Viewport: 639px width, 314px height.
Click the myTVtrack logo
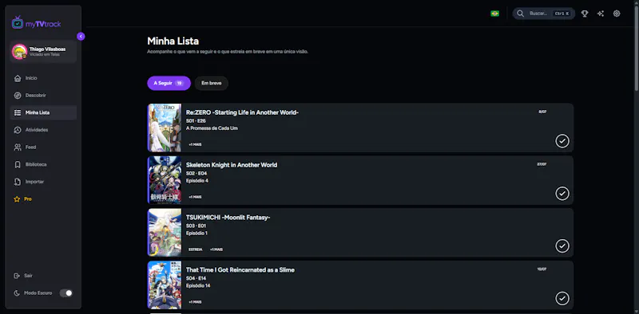(36, 23)
